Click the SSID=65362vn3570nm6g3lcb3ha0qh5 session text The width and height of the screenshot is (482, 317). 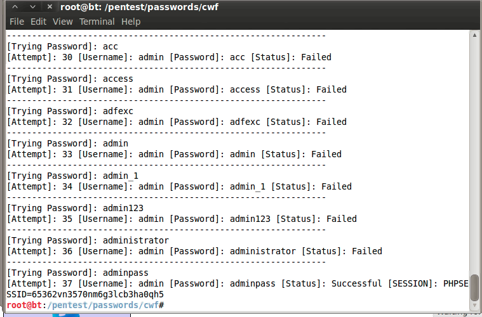[x=85, y=294]
